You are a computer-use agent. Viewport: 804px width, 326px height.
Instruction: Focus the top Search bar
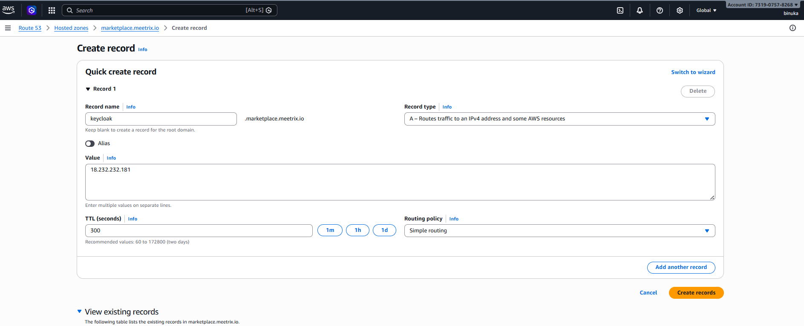170,10
